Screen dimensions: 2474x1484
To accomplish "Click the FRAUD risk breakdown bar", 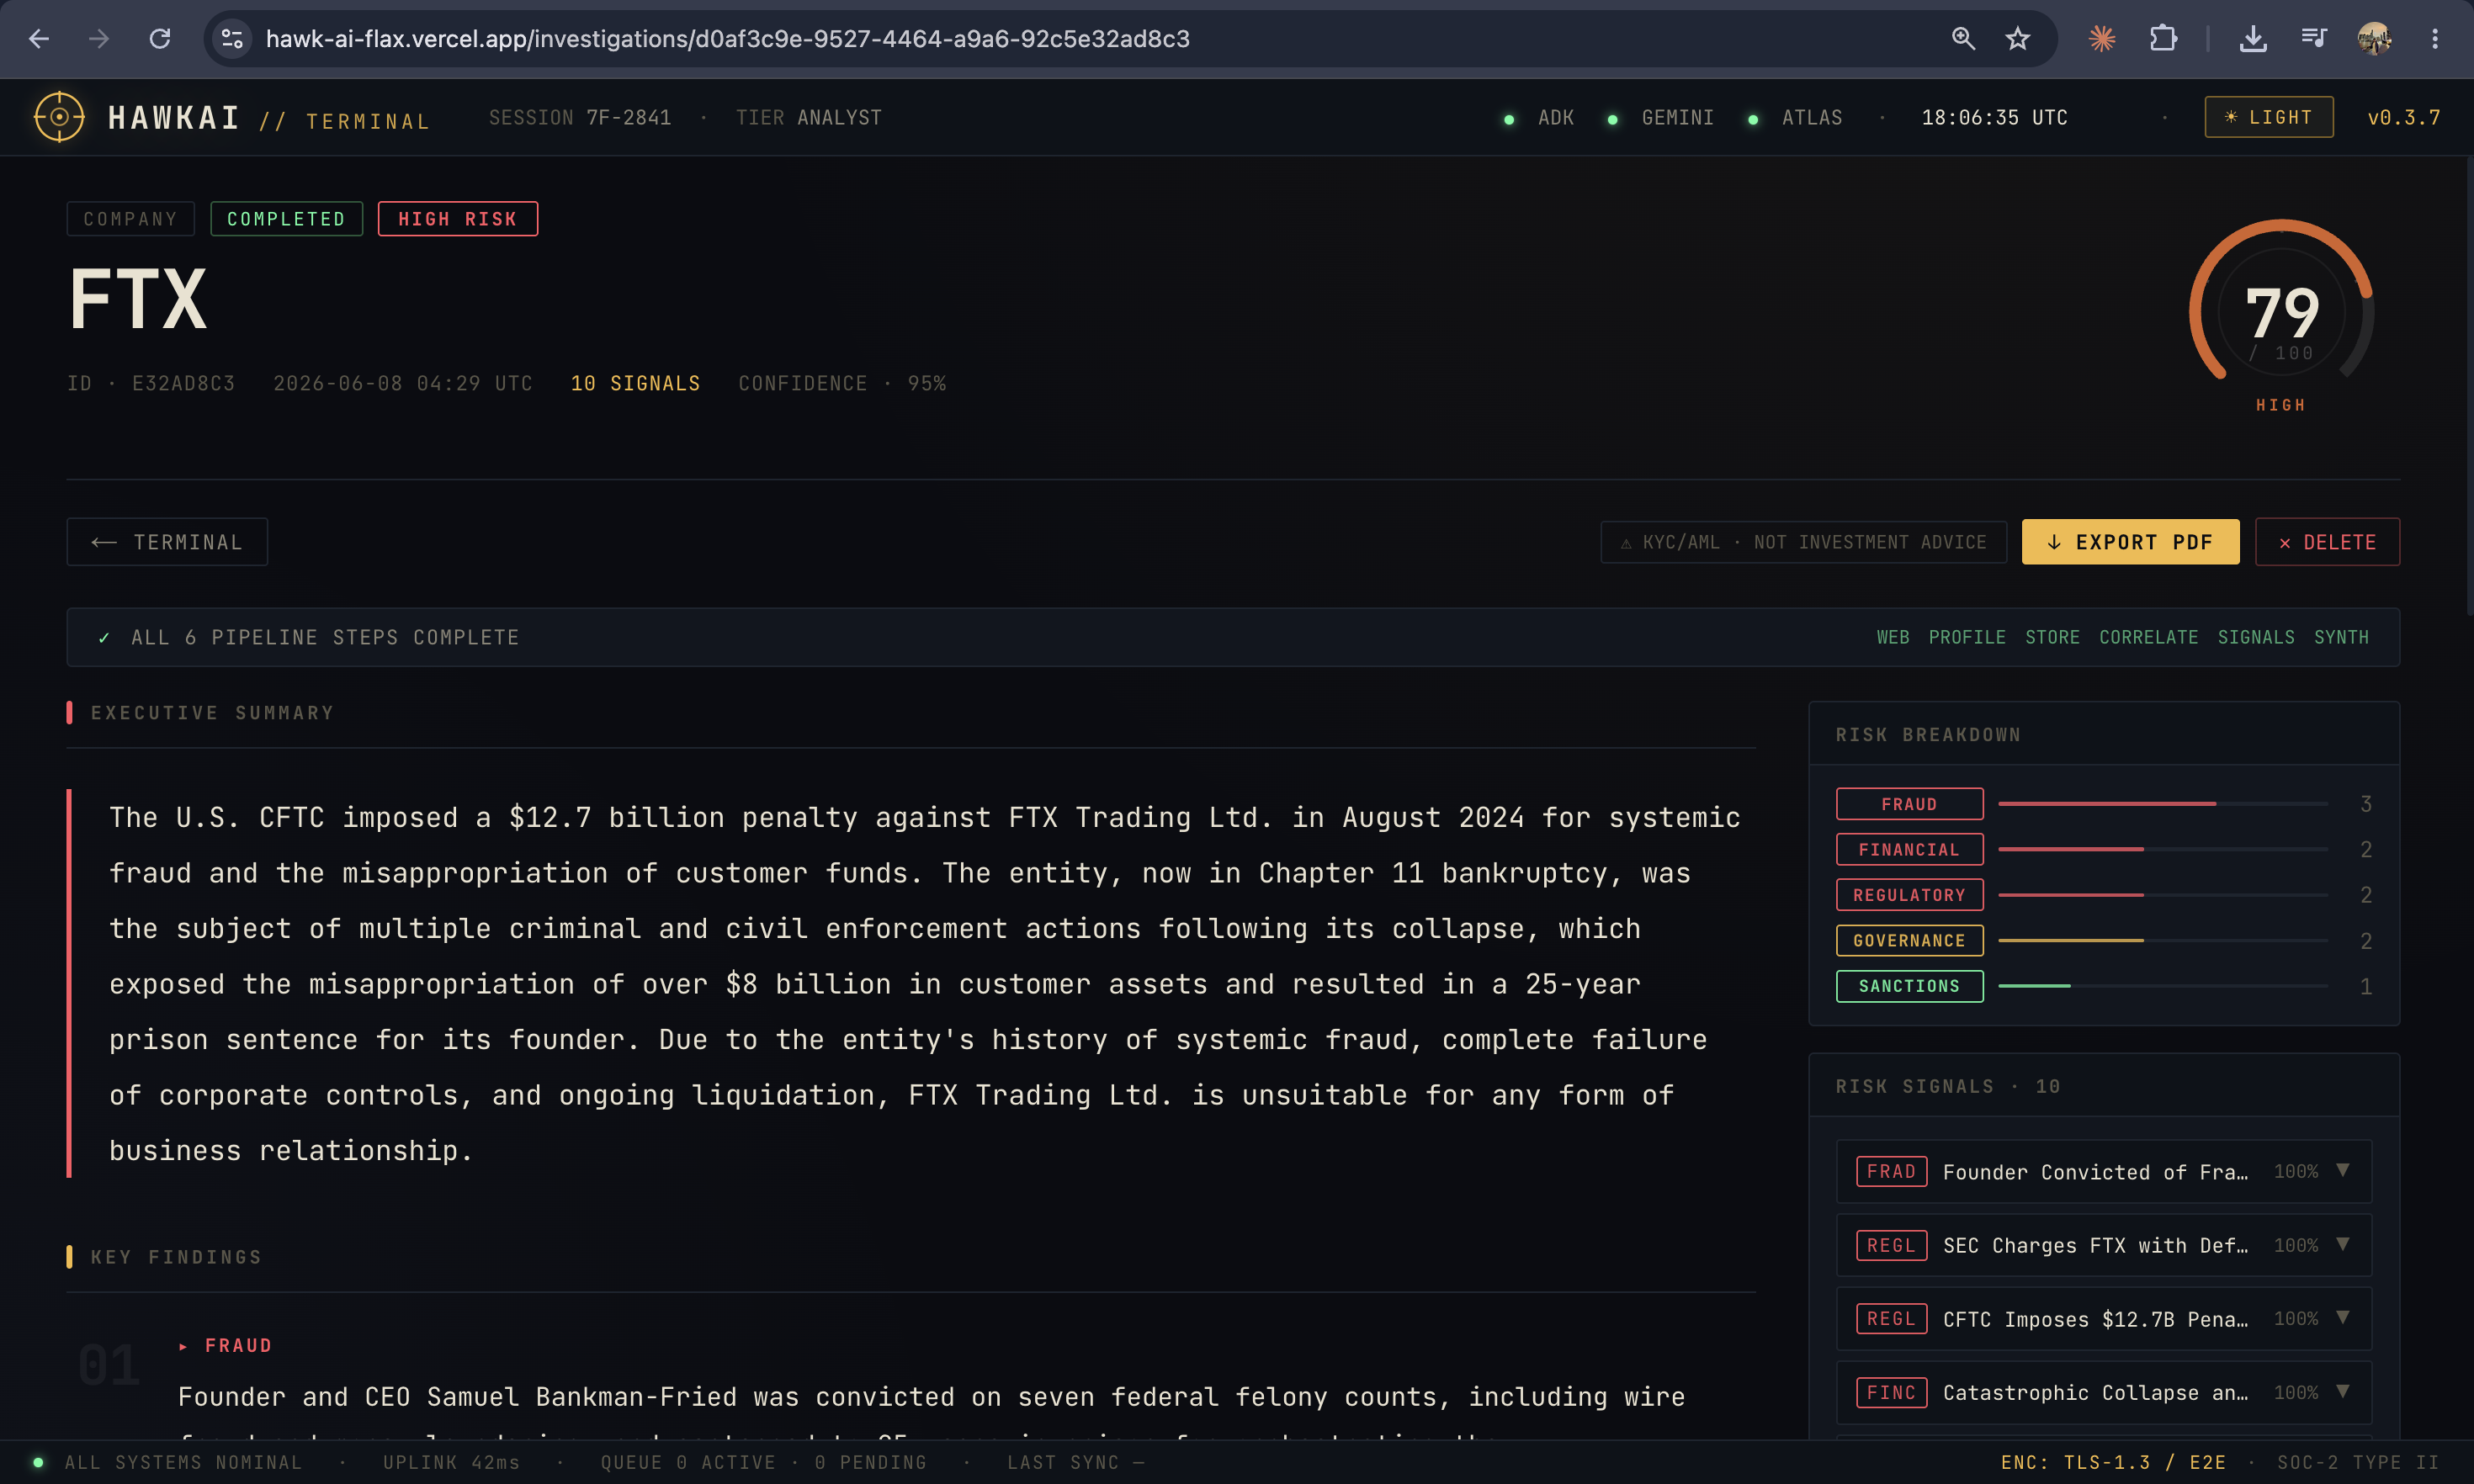I will 2162,804.
